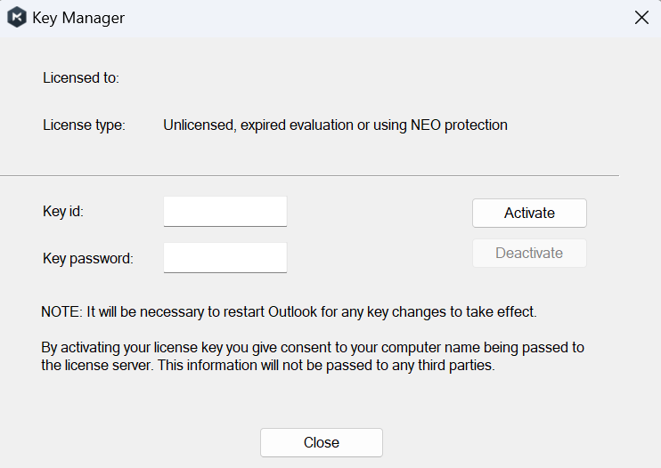Image resolution: width=661 pixels, height=468 pixels.
Task: Select the unlicensed status text
Action: coord(335,125)
